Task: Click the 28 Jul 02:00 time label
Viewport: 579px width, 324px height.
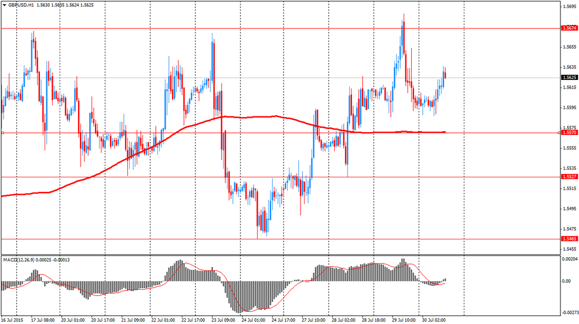Action: (x=343, y=320)
